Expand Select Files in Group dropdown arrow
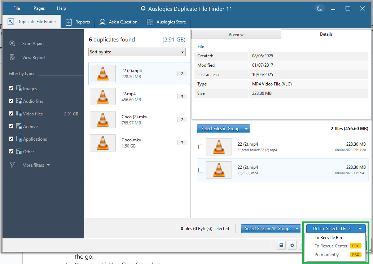373x264 pixels. click(x=246, y=129)
